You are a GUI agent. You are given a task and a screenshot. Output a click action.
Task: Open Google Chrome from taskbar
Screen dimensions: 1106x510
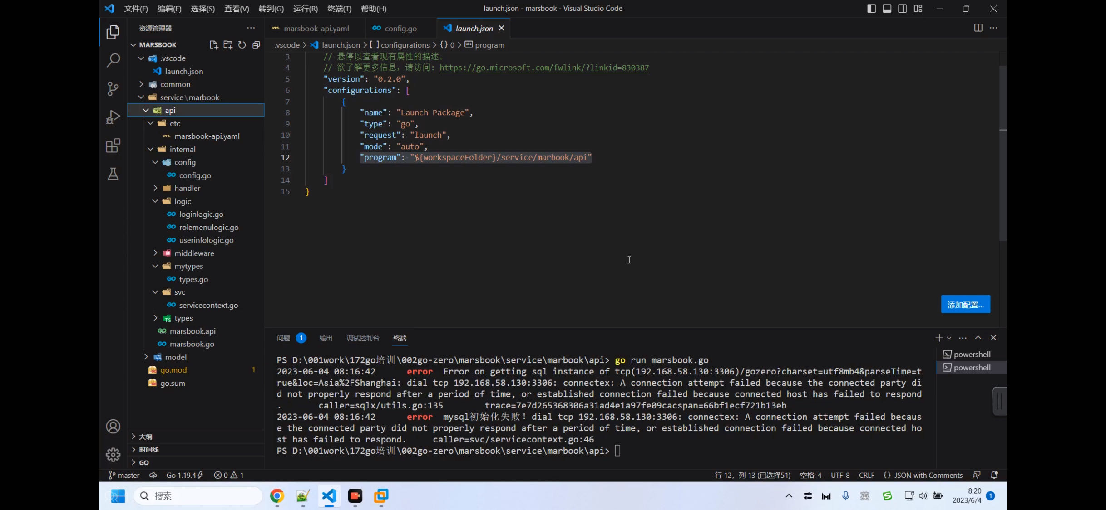[277, 496]
